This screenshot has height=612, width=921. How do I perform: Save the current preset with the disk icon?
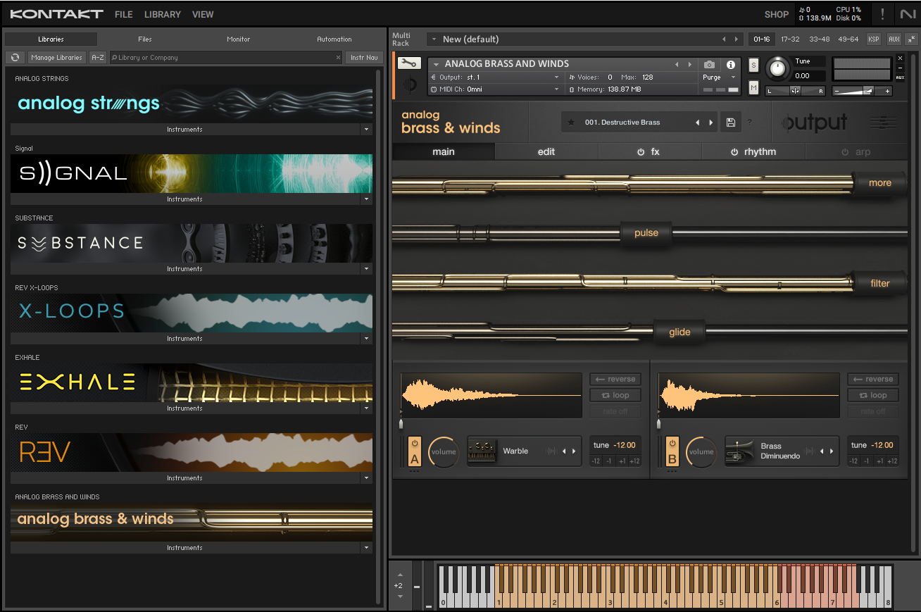click(730, 122)
